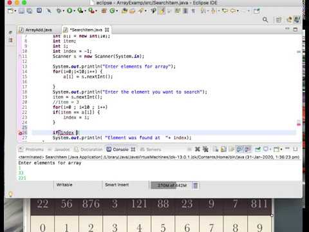Expand the Search toolbar dropdown arrow

pyautogui.click(x=145, y=11)
